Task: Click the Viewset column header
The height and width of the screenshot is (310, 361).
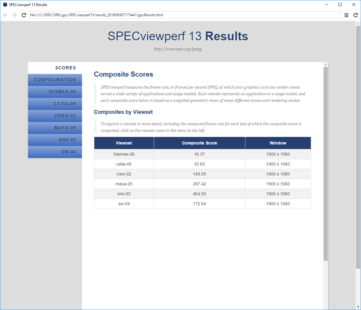Action: click(124, 143)
